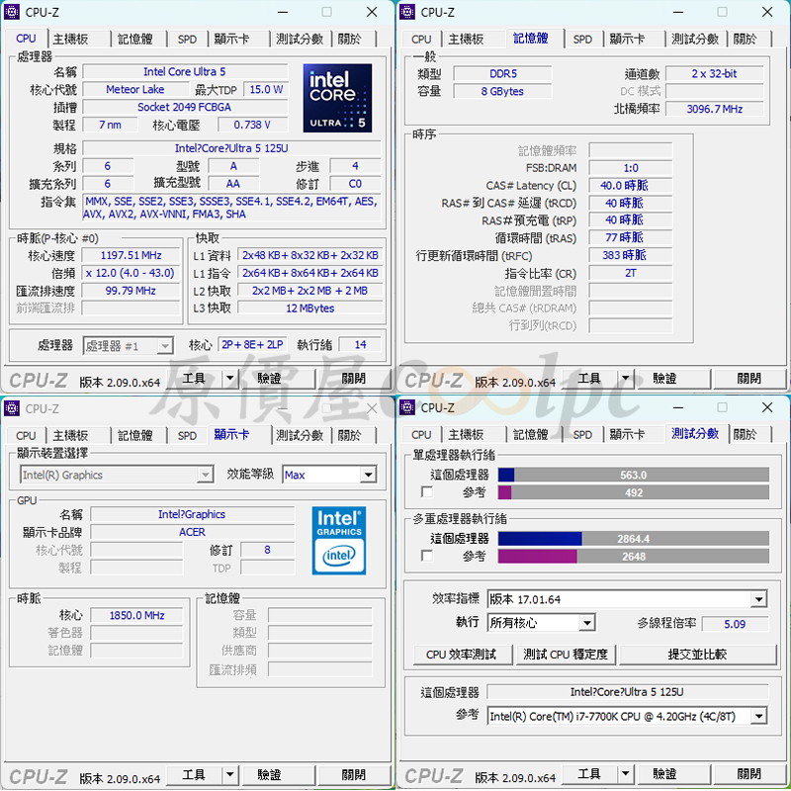Switch to 主機板 tab in CPU window
Image resolution: width=791 pixels, height=791 pixels.
tap(80, 39)
